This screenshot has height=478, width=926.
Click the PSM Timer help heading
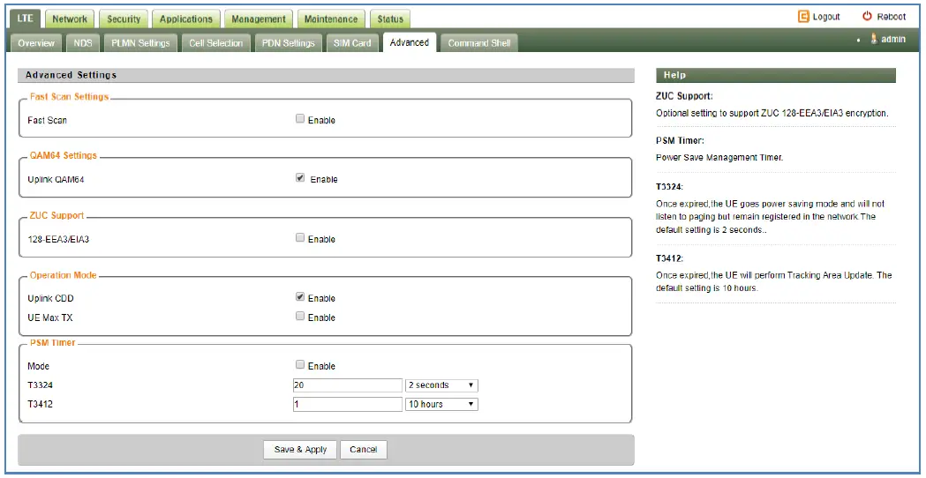(x=680, y=141)
